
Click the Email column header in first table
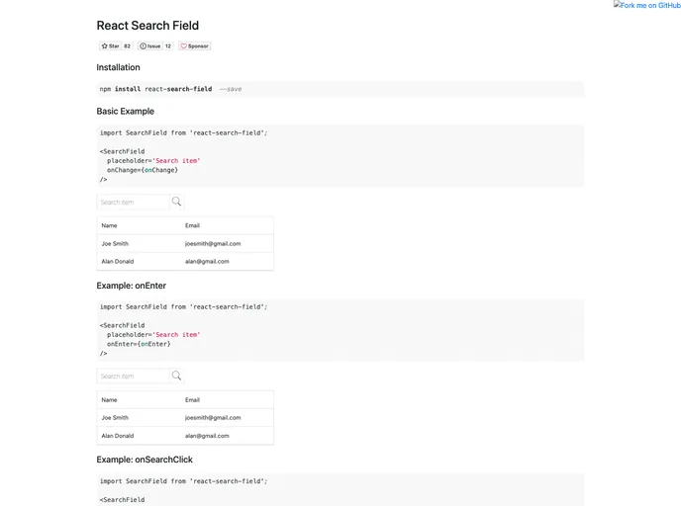(x=192, y=225)
